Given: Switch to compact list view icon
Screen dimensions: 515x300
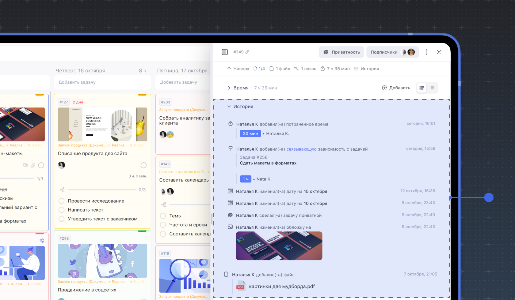Looking at the screenshot, I should click(x=432, y=88).
